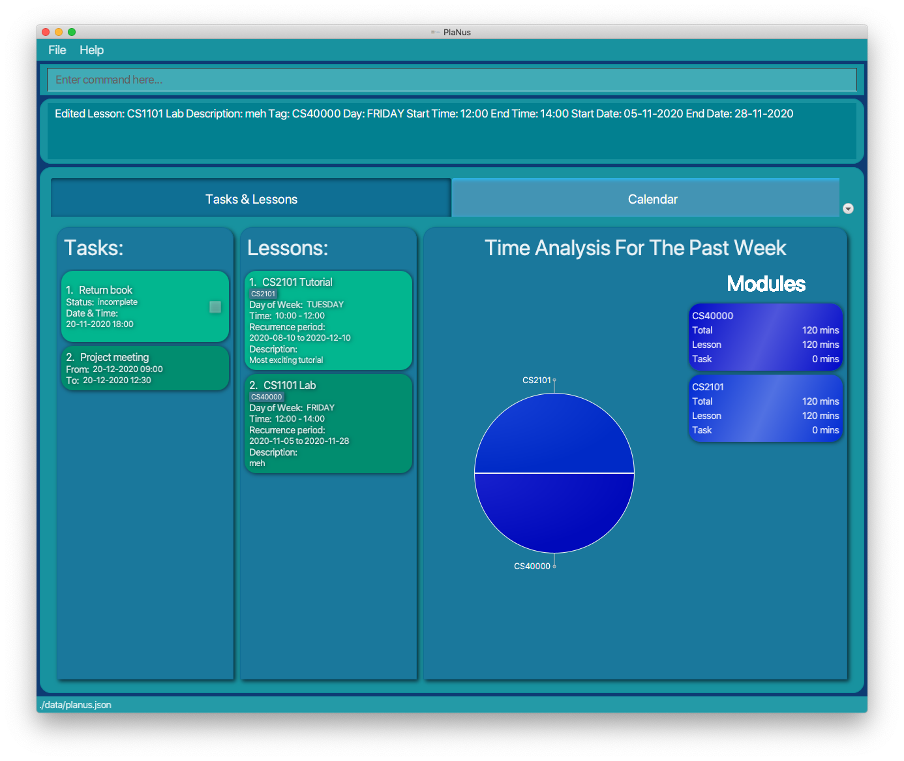Screen dimensions: 904x761
Task: Focus the command input field
Action: click(451, 80)
